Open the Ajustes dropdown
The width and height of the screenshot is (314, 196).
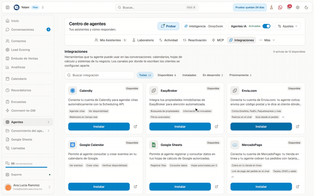[x=288, y=26]
